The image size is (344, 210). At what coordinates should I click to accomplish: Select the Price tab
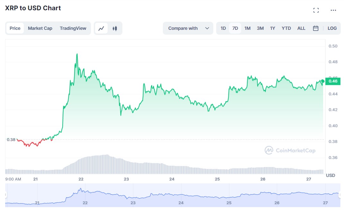(x=15, y=28)
